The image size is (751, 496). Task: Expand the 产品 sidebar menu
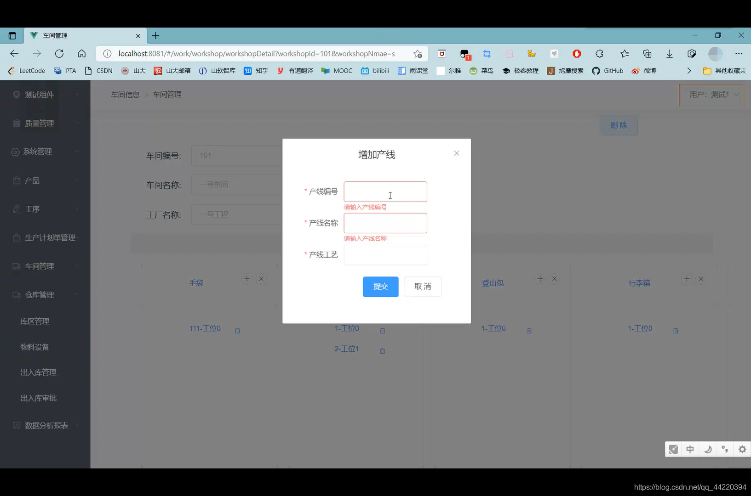[45, 180]
